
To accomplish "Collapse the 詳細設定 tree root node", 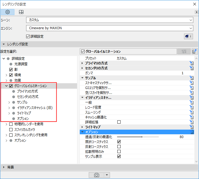I will click(4, 59).
